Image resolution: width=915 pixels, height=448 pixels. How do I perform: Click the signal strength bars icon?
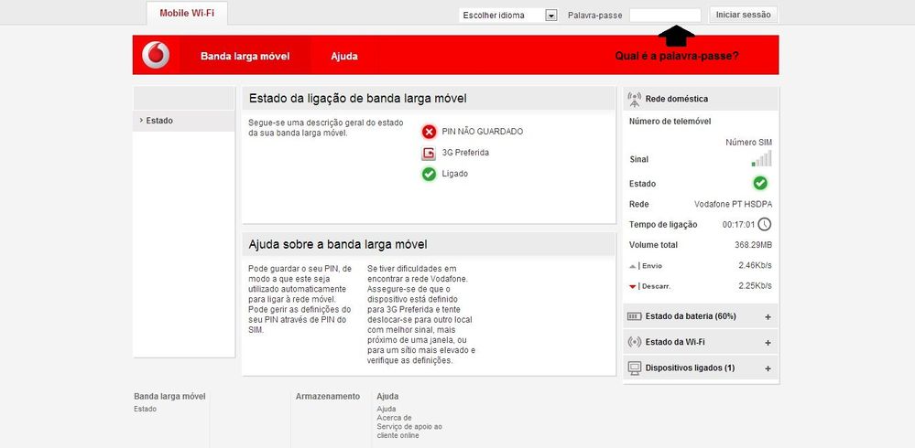coord(762,159)
